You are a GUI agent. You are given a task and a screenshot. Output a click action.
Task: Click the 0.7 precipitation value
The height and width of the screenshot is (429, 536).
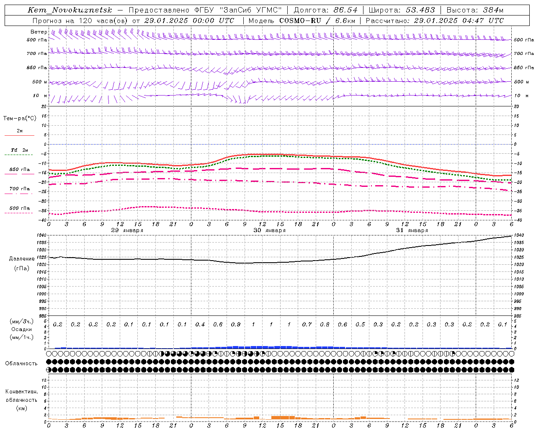coord(307,324)
